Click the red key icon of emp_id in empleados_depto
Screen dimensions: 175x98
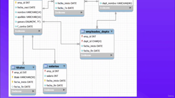pyautogui.click(x=82, y=36)
